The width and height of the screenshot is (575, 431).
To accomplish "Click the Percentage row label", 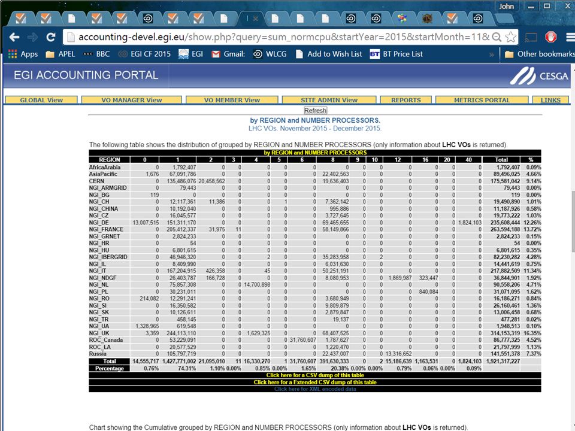I will [x=109, y=368].
